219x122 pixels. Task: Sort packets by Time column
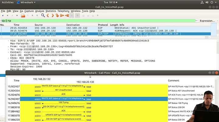pyautogui.click(x=16, y=25)
